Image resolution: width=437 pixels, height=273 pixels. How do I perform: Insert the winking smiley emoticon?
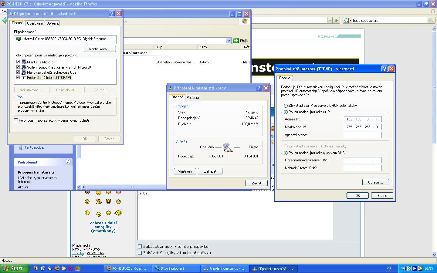(x=87, y=213)
